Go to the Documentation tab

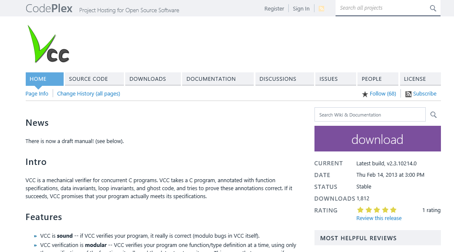pyautogui.click(x=218, y=79)
